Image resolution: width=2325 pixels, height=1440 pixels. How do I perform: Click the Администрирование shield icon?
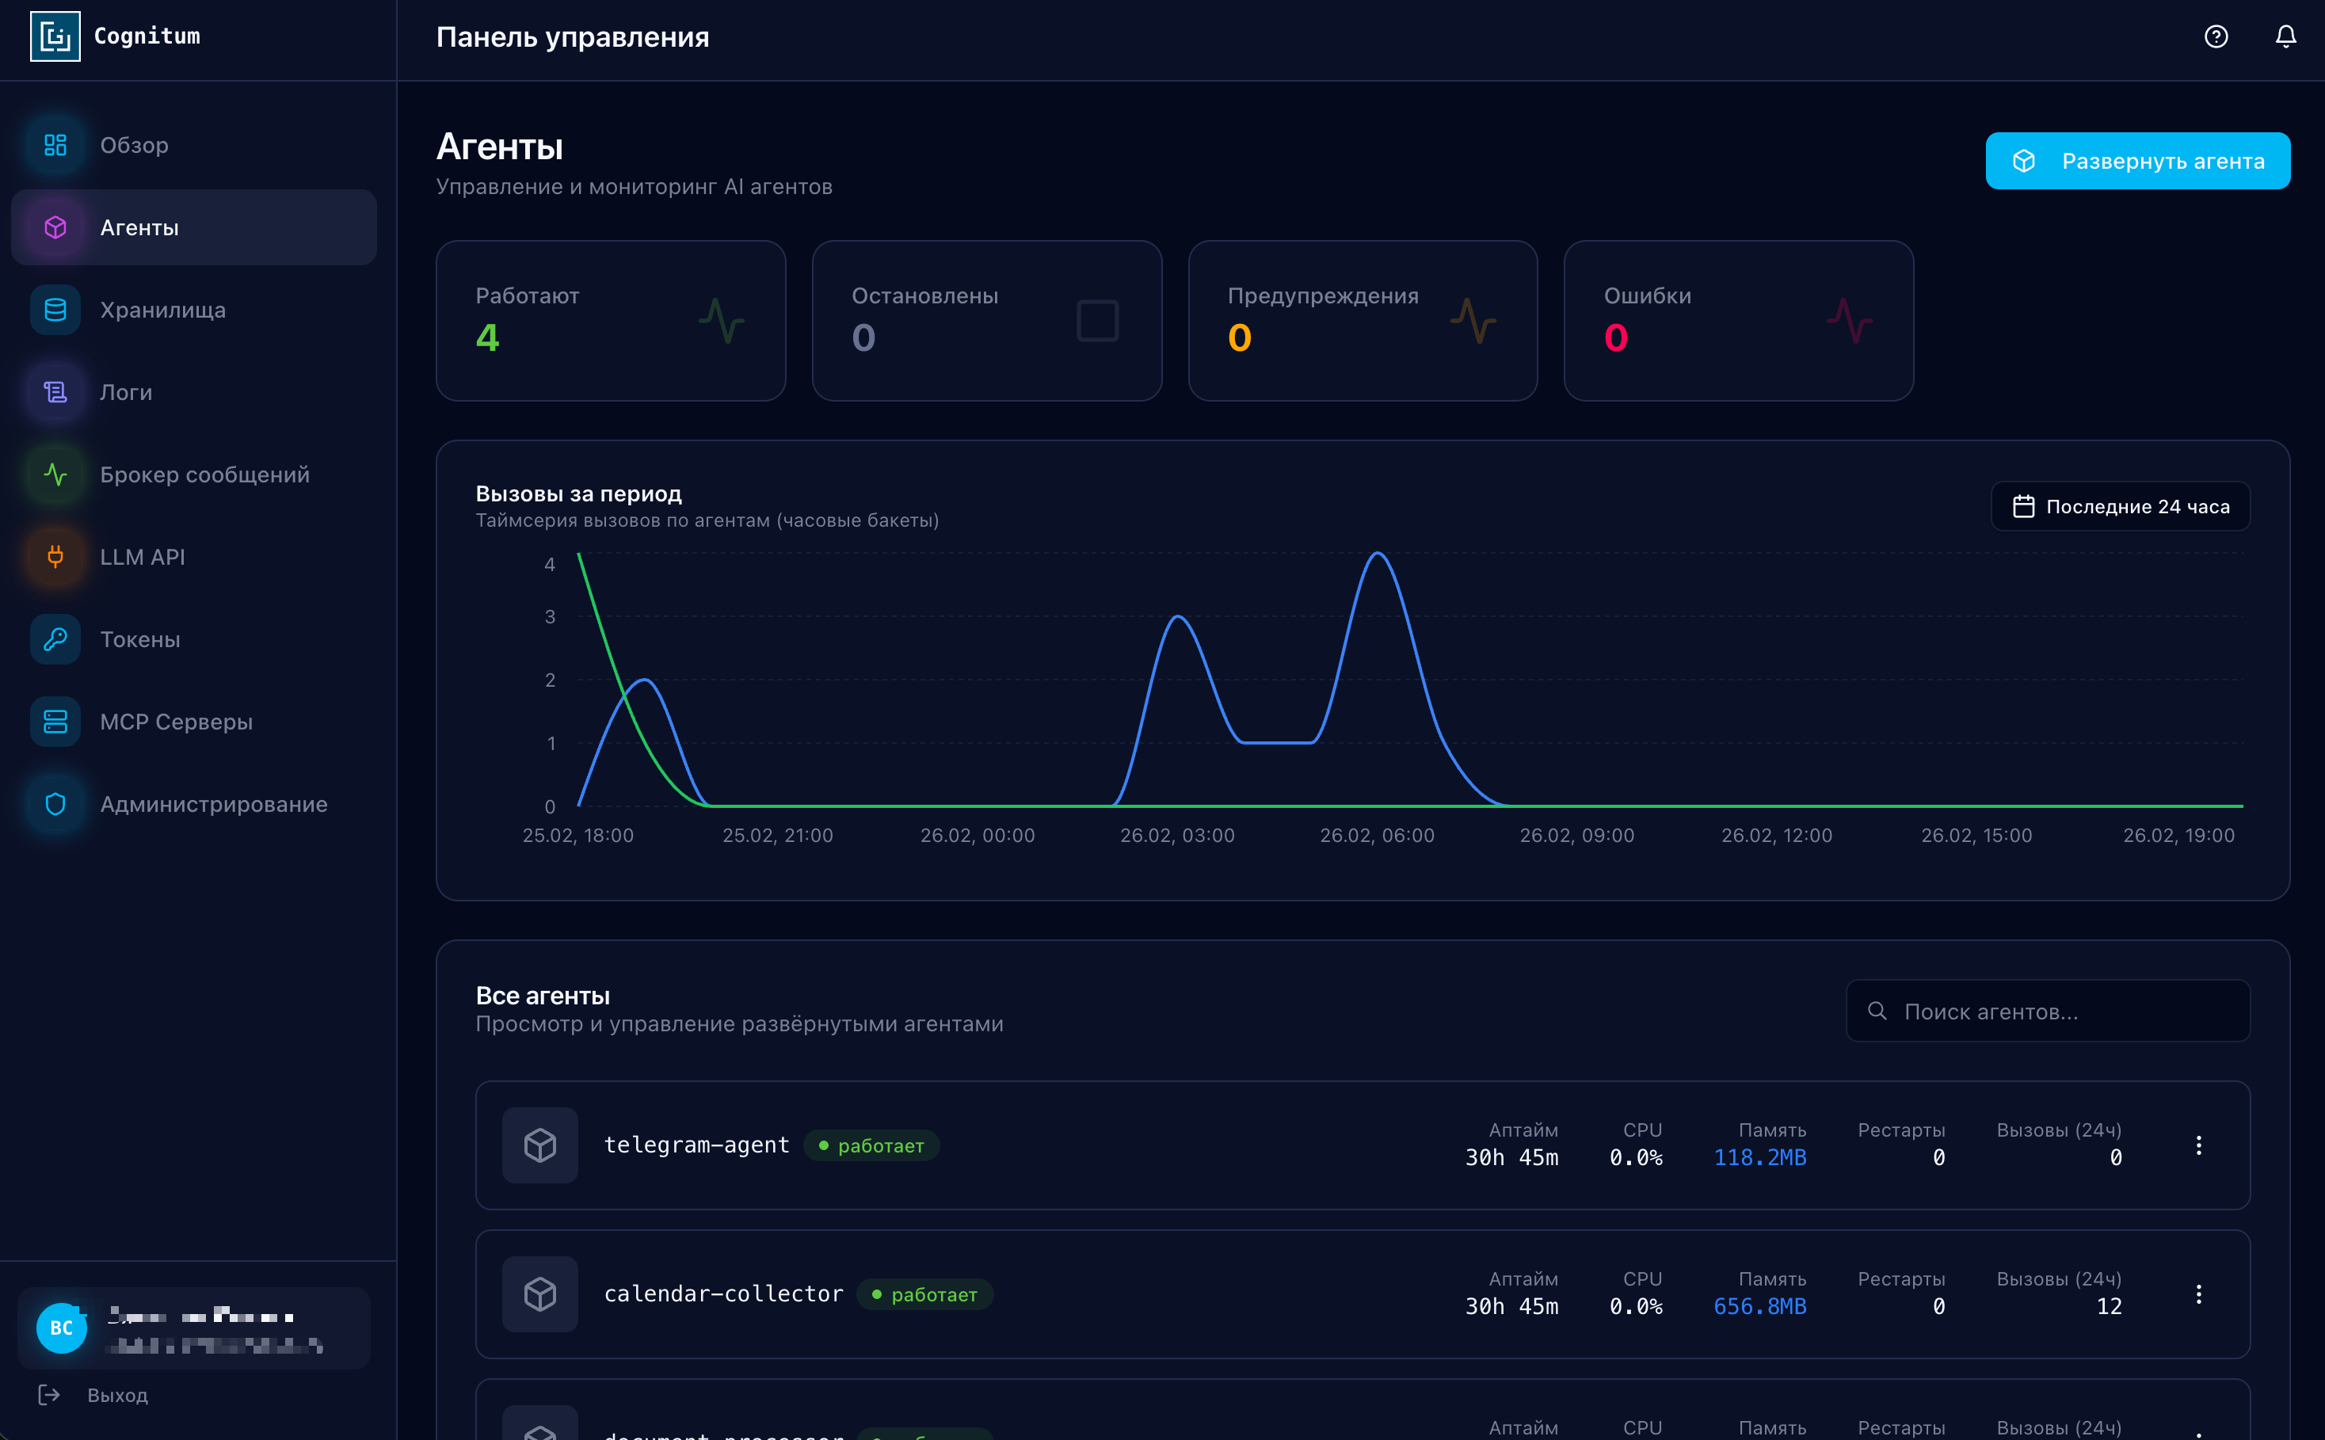coord(55,804)
